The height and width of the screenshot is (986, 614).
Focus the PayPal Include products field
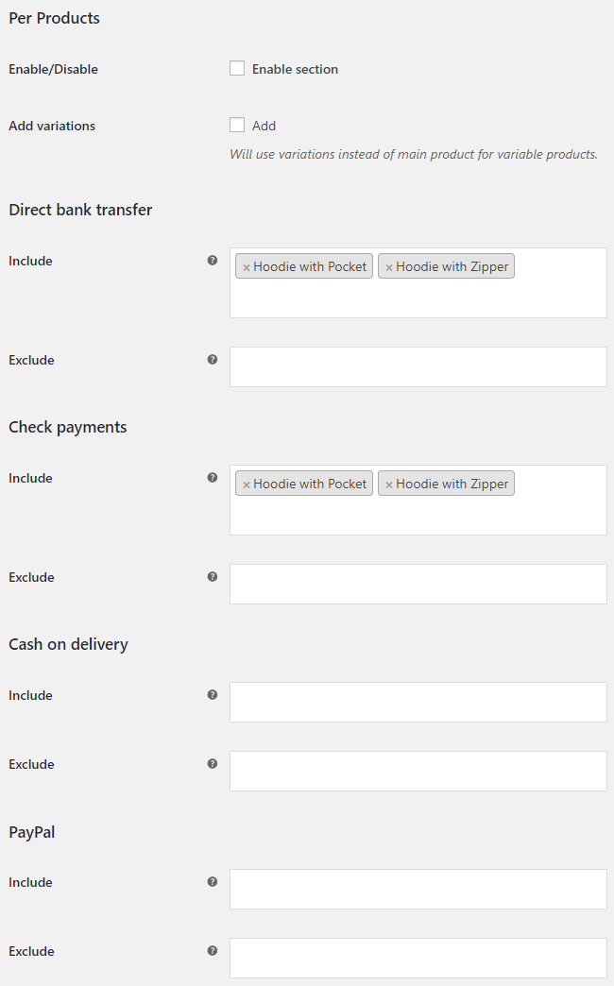tap(418, 889)
